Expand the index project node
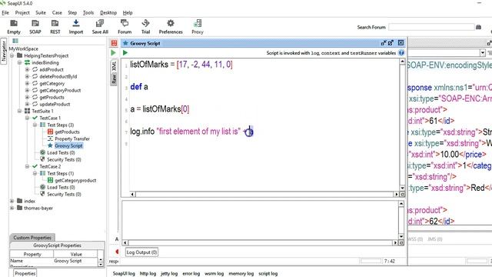The height and width of the screenshot is (277, 492). (x=12, y=201)
